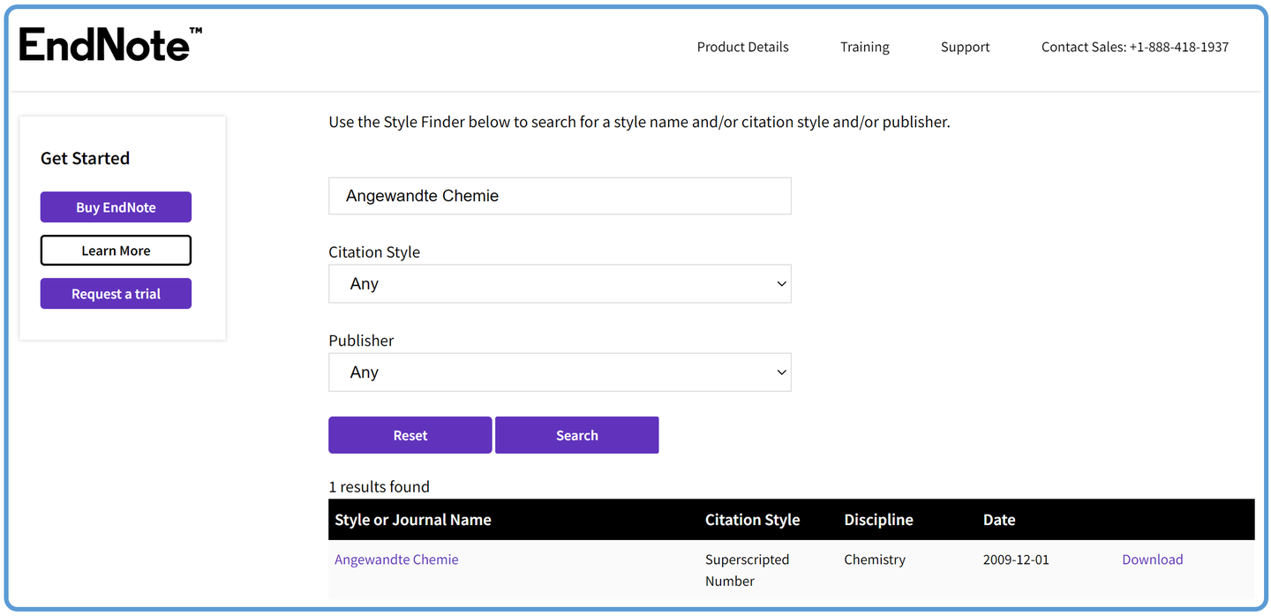This screenshot has width=1271, height=616.
Task: Open the Angewandte Chemie result link
Action: coord(396,560)
